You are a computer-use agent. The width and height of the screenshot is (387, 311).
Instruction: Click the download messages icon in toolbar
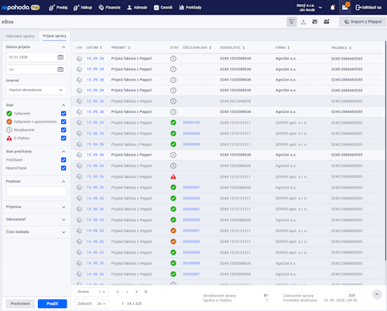tap(303, 22)
